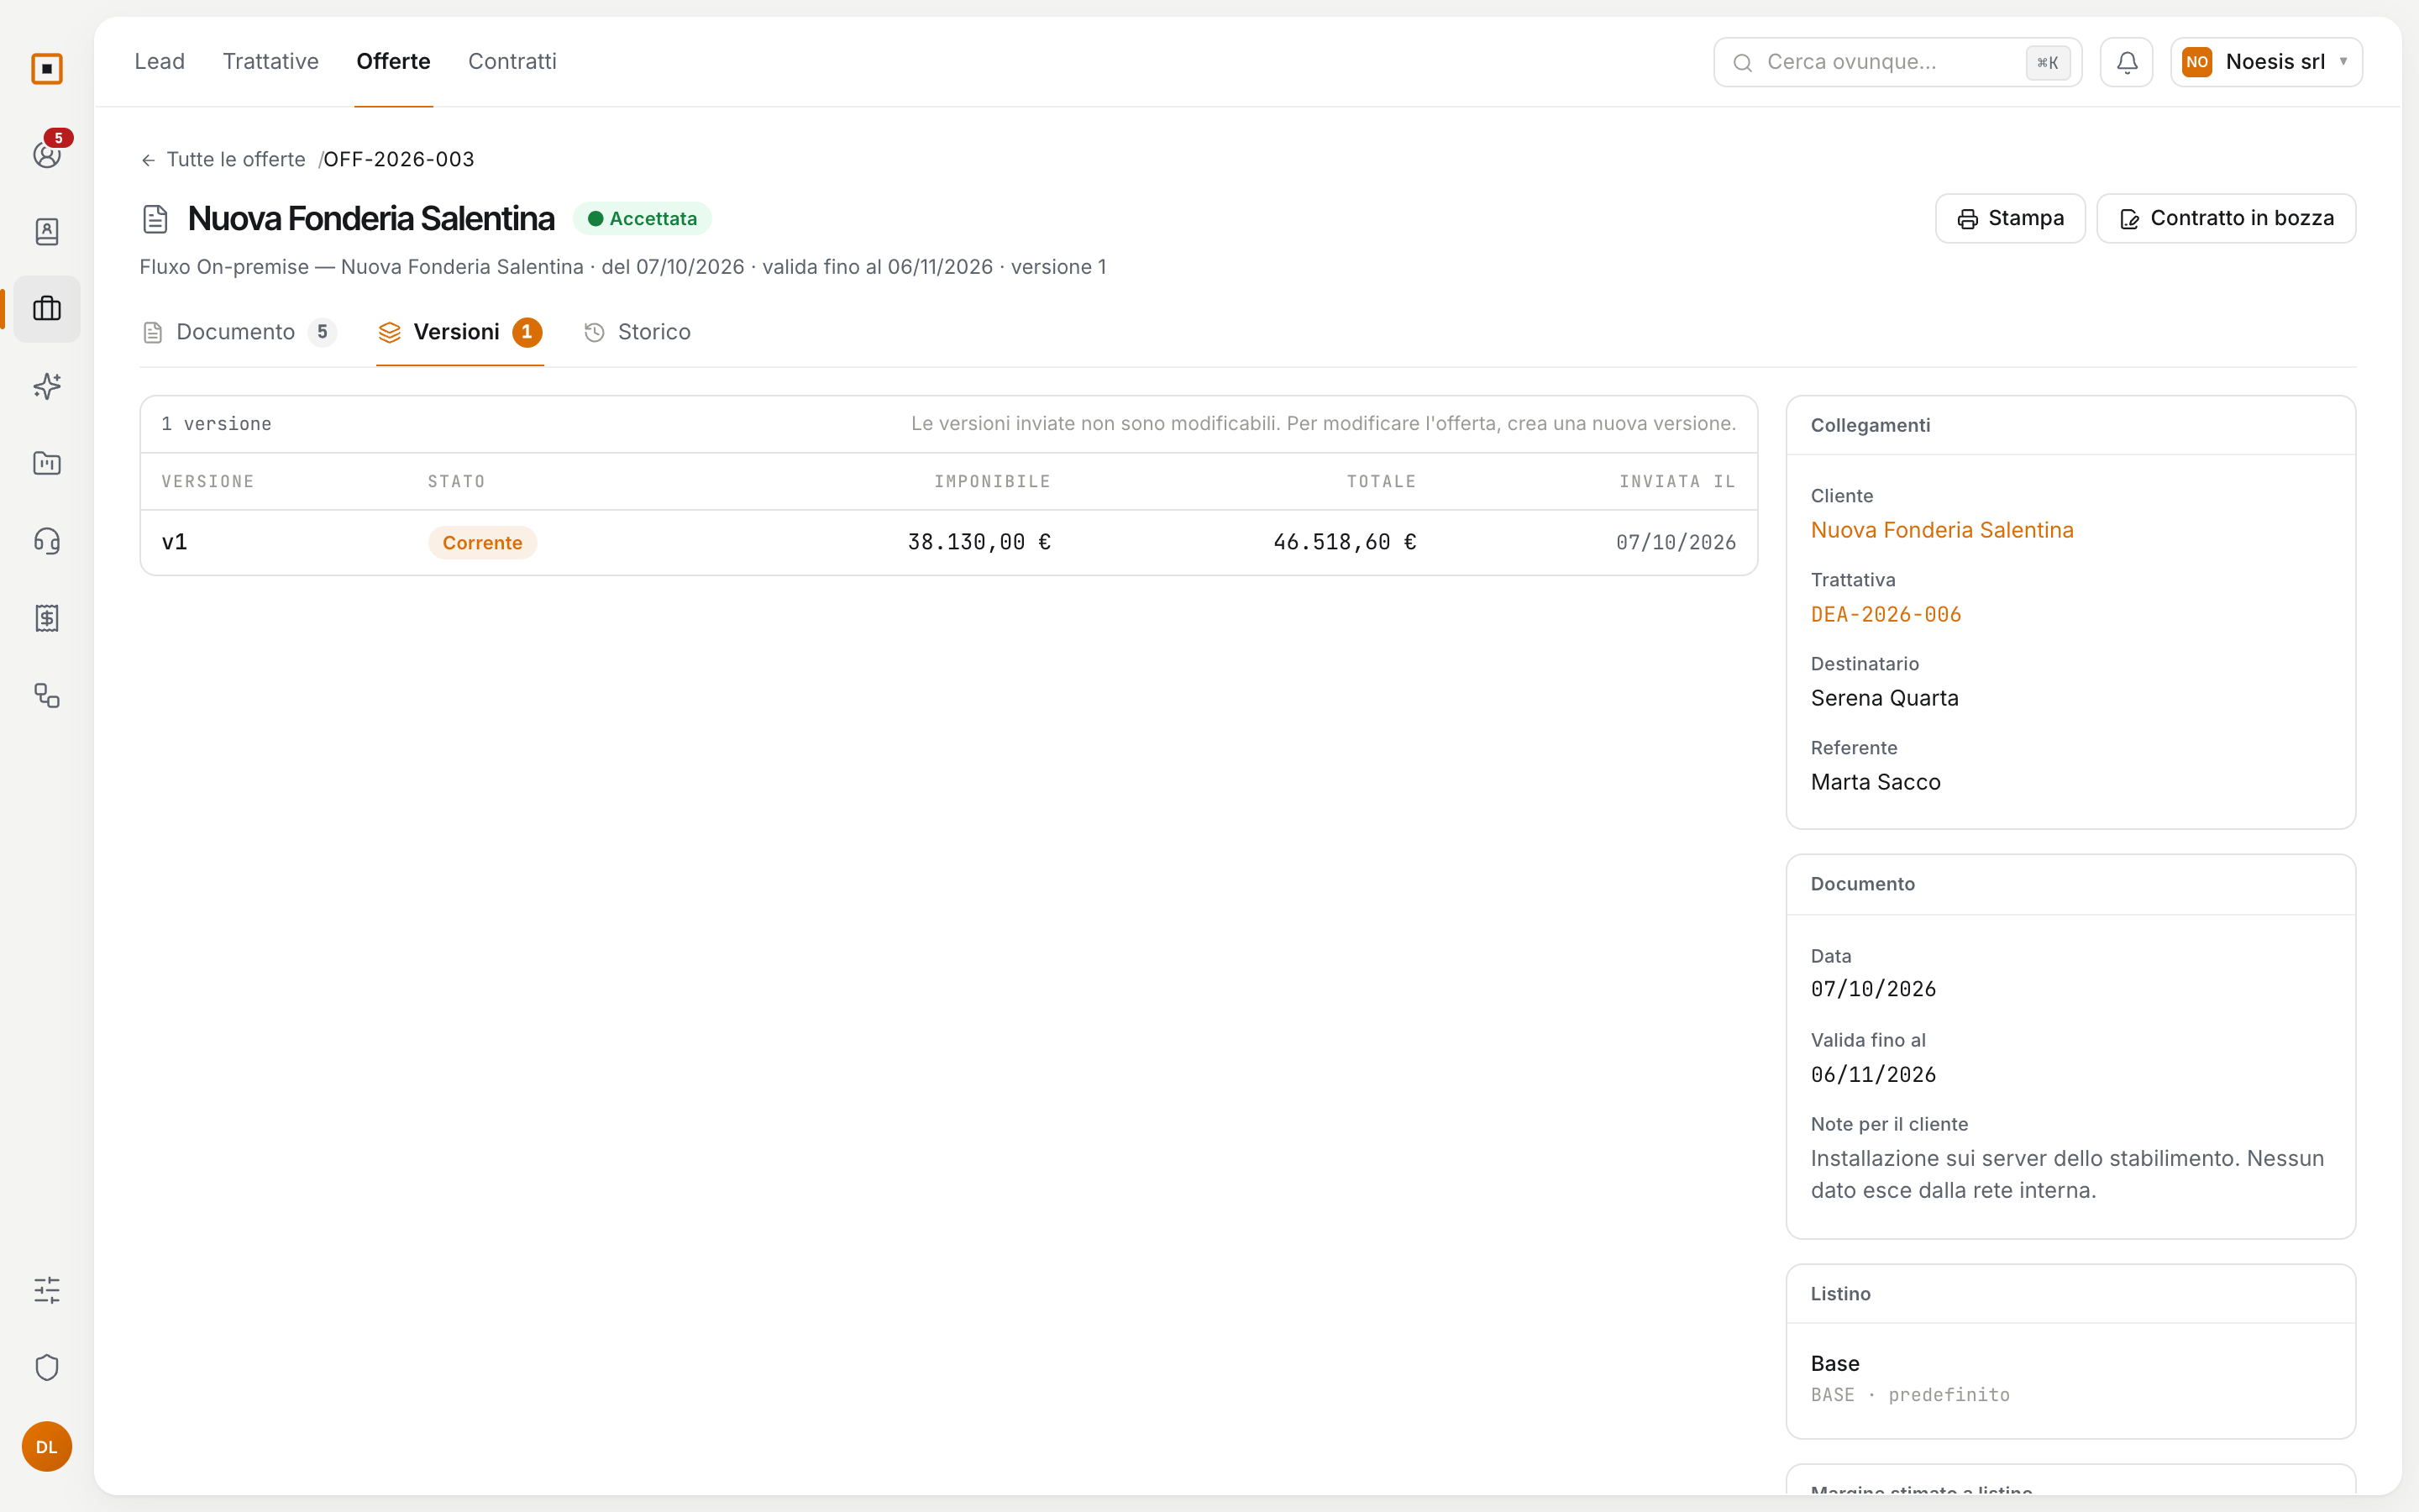Viewport: 2419px width, 1512px height.
Task: Open the Noesis srl company dropdown
Action: tap(2266, 62)
